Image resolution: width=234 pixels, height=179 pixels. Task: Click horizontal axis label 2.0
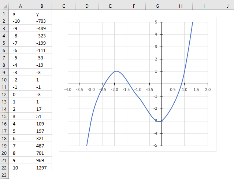pyautogui.click(x=208, y=89)
